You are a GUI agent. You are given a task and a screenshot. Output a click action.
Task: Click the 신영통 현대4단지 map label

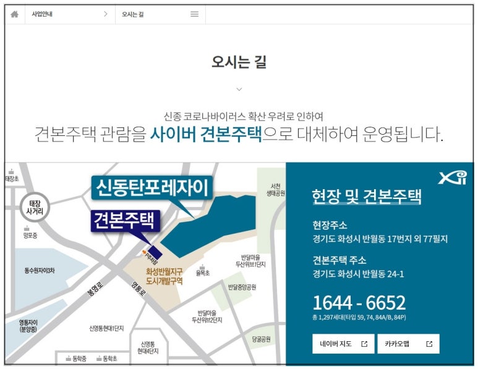click(x=148, y=347)
